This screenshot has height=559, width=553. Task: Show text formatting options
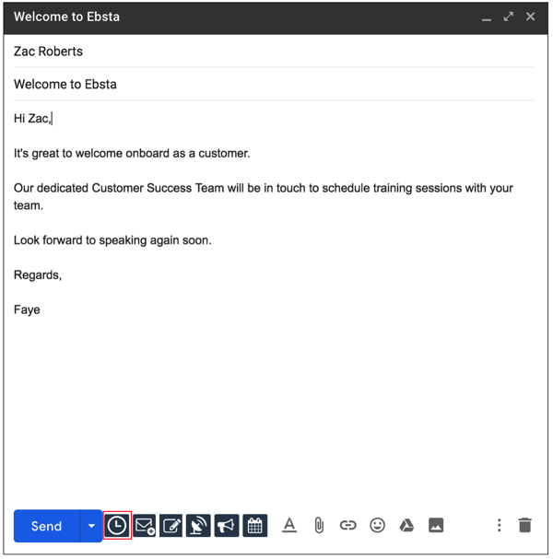pos(289,525)
